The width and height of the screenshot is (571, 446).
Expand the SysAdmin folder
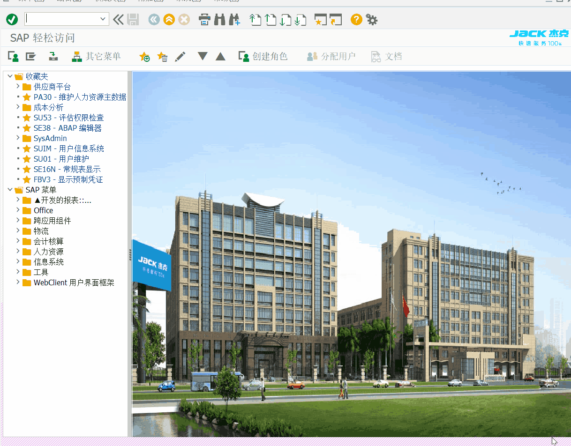coord(18,138)
